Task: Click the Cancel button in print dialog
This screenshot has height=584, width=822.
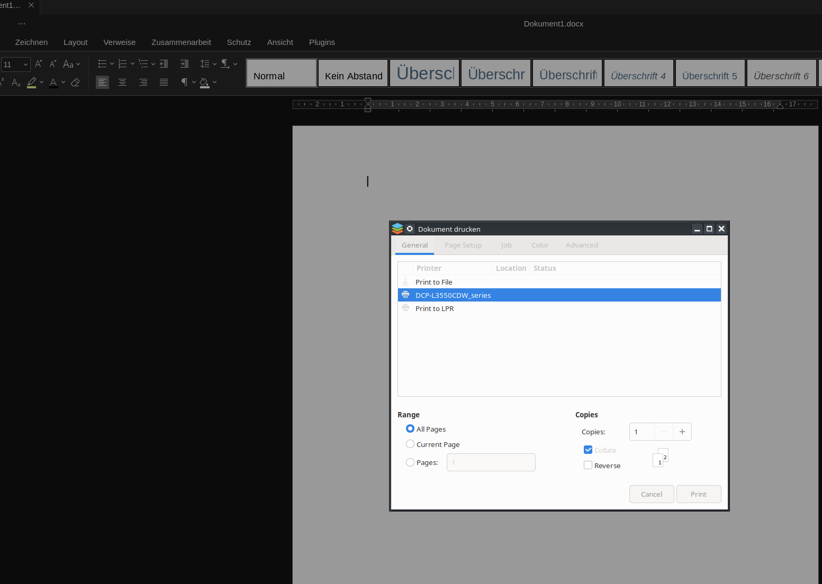Action: point(652,494)
